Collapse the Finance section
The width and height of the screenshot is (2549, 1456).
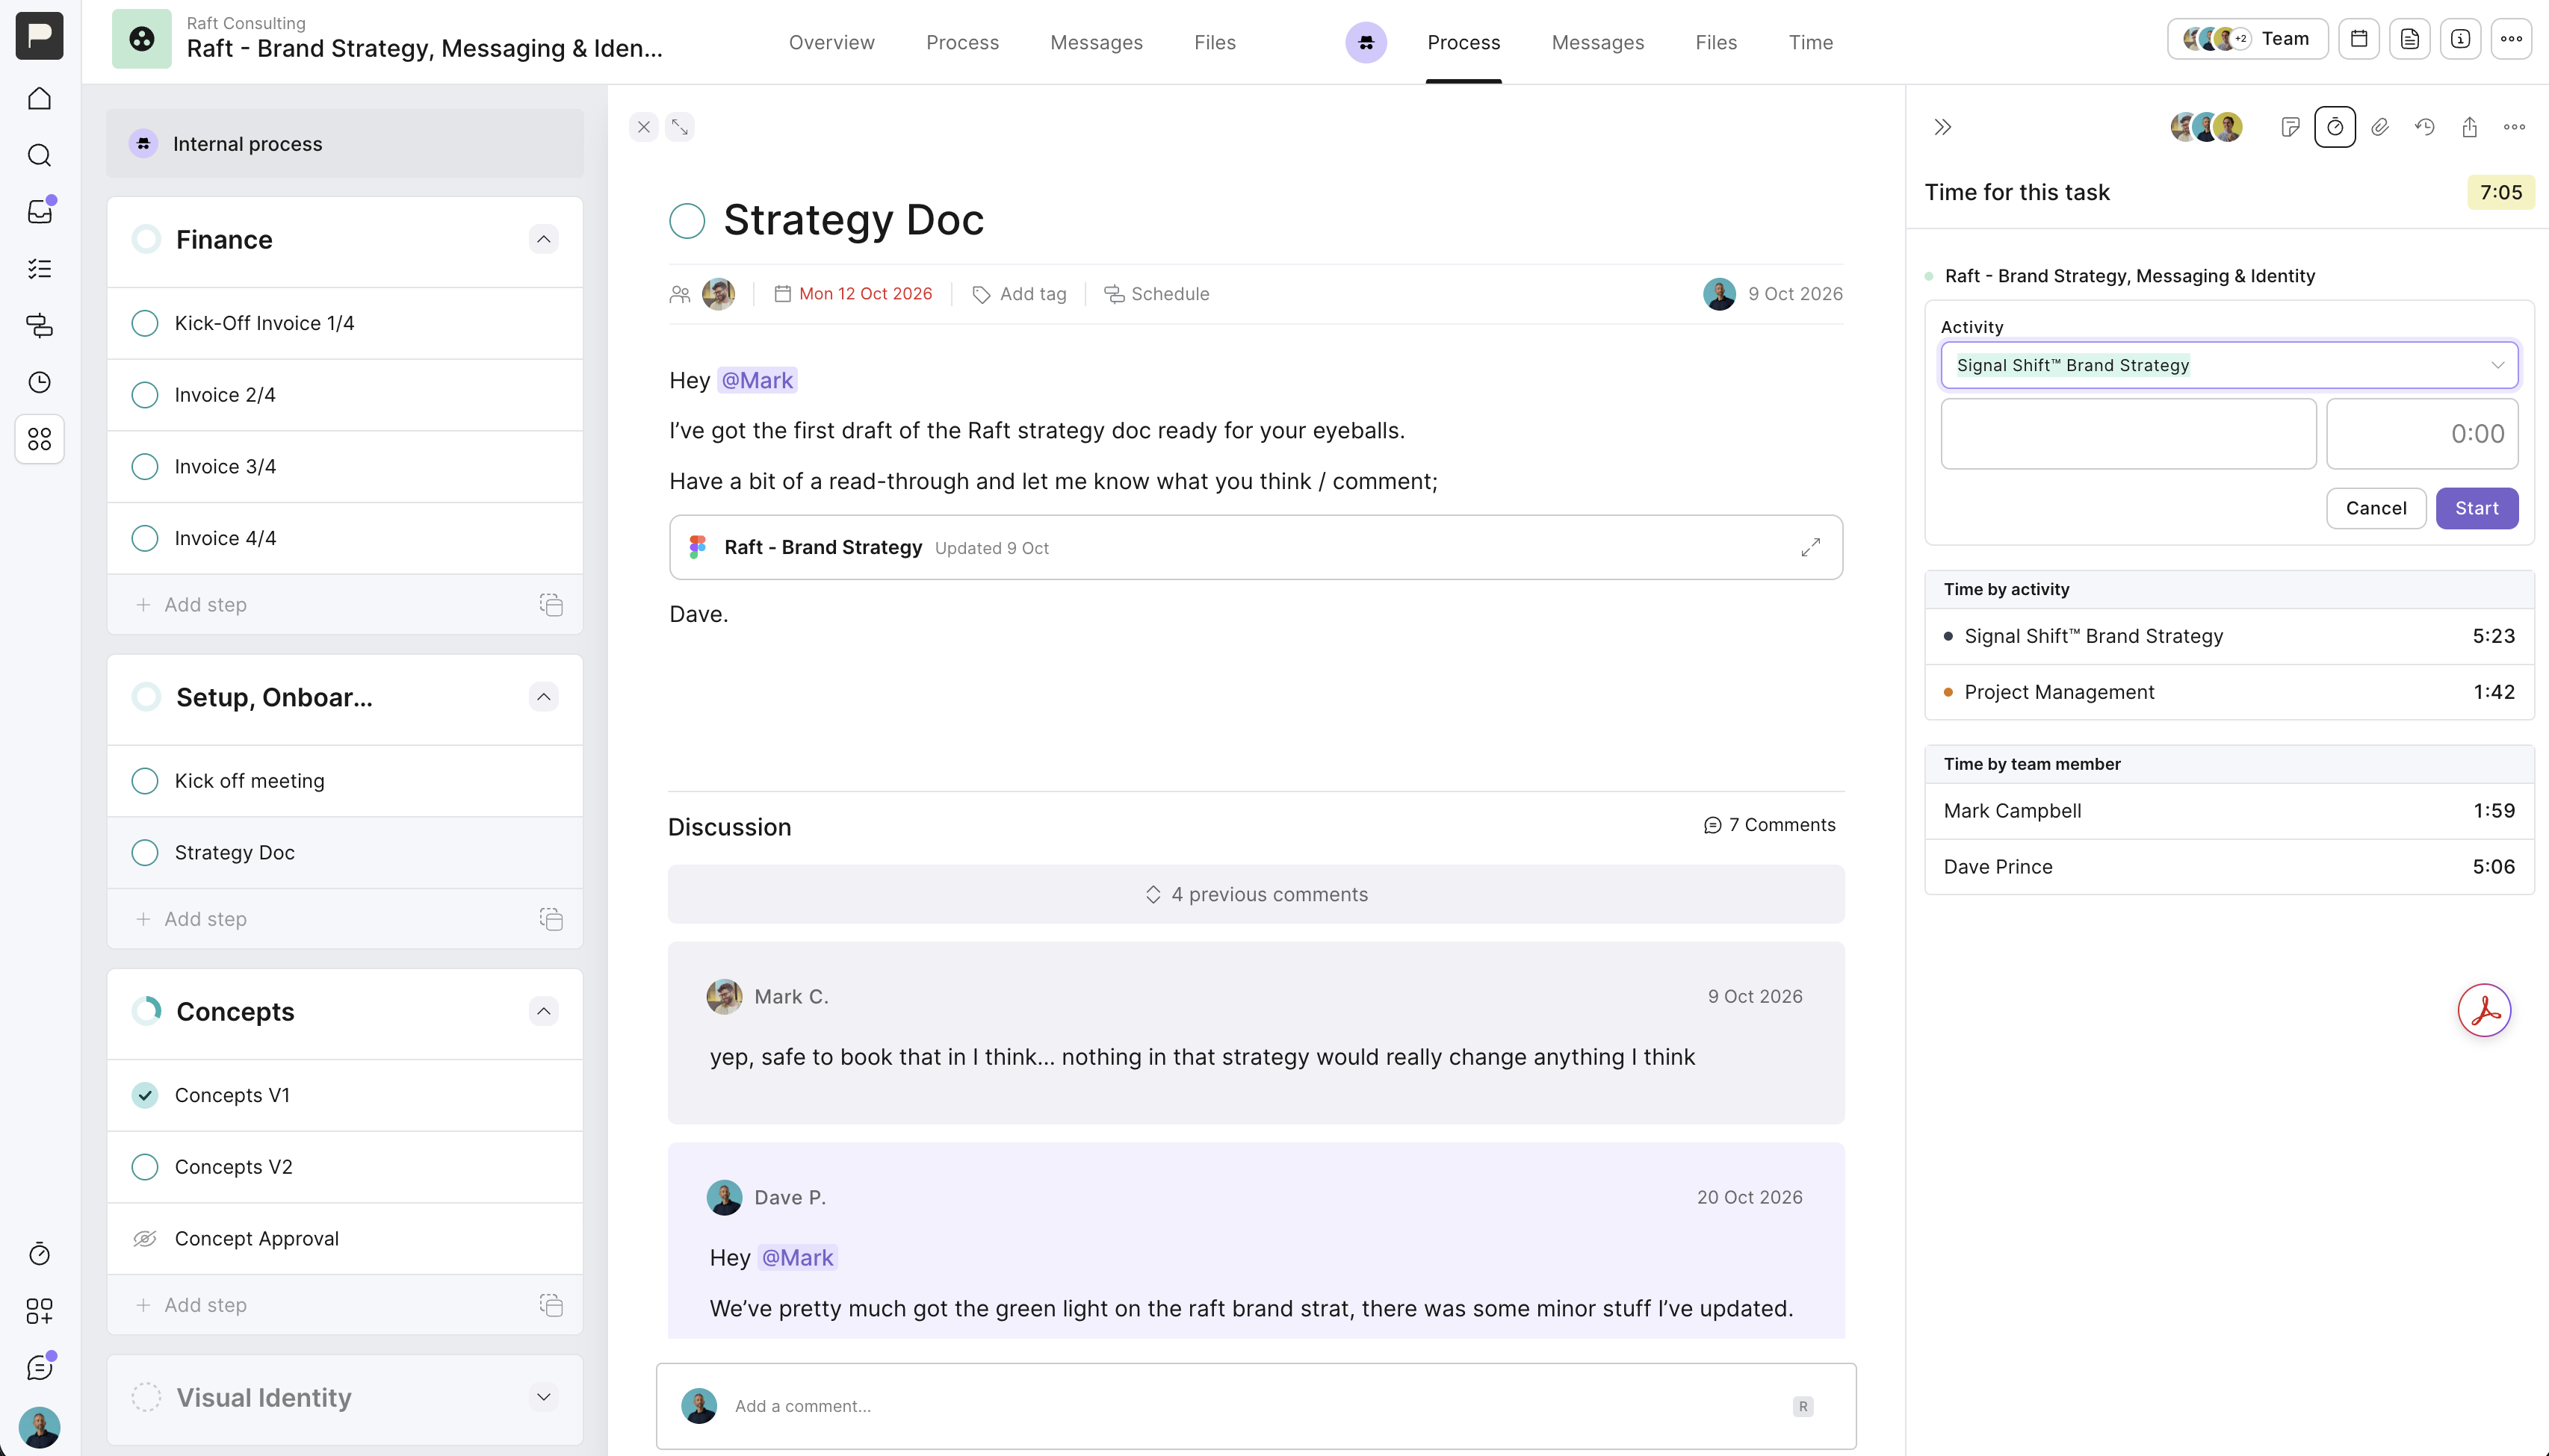point(543,239)
